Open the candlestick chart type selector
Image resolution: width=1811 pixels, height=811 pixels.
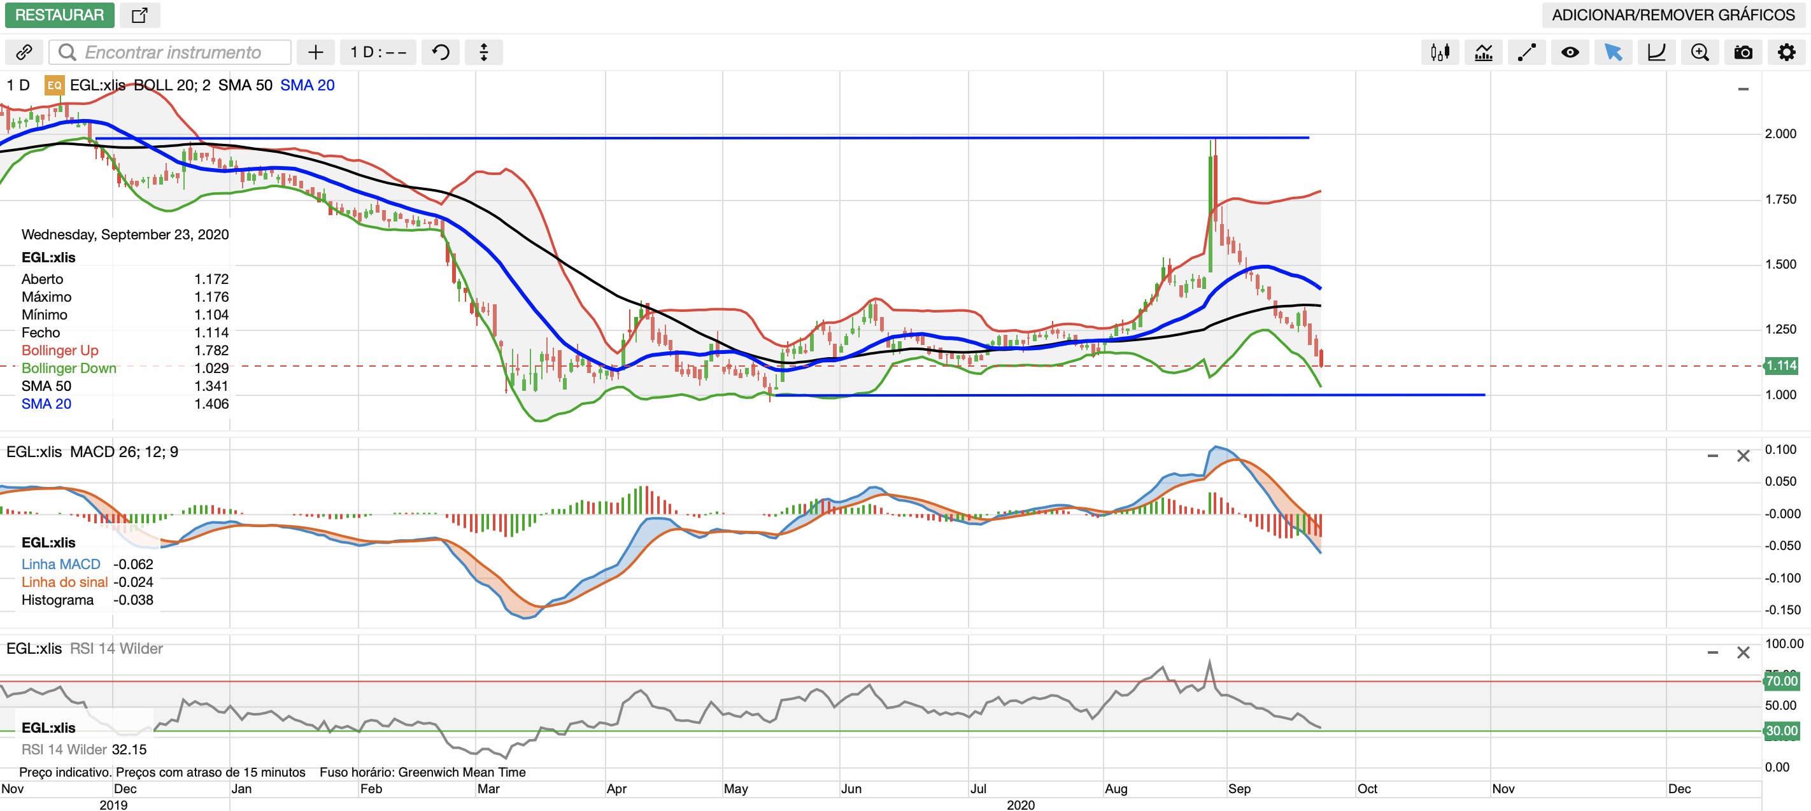pos(1440,52)
